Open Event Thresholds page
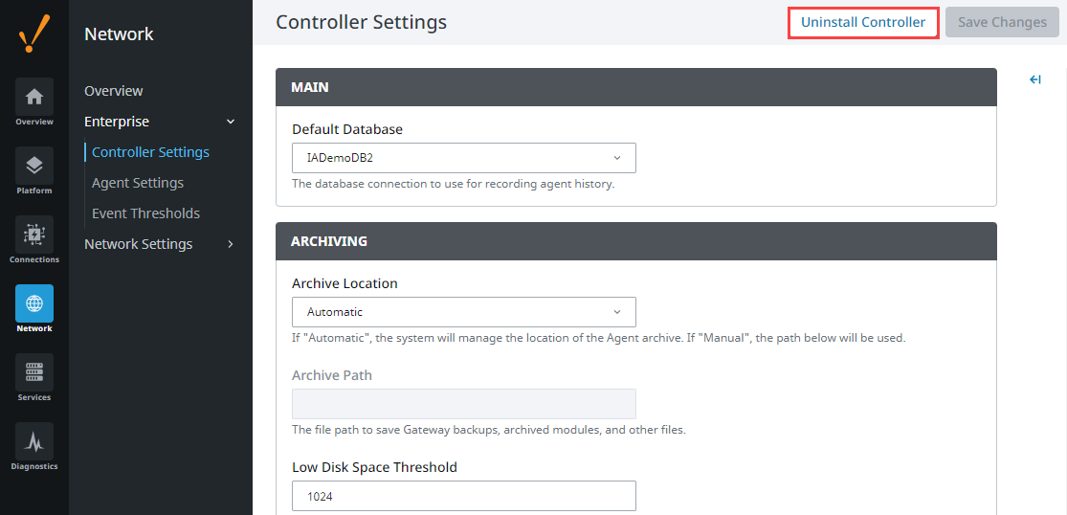 pos(145,213)
